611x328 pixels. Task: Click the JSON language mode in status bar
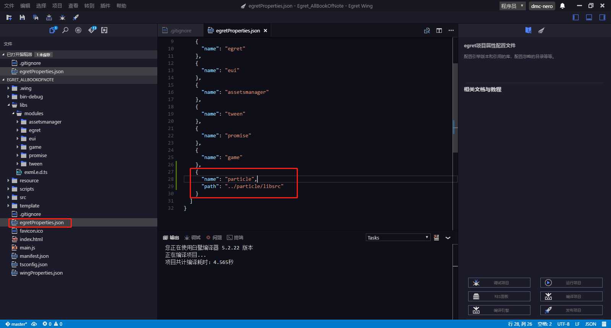pos(591,324)
